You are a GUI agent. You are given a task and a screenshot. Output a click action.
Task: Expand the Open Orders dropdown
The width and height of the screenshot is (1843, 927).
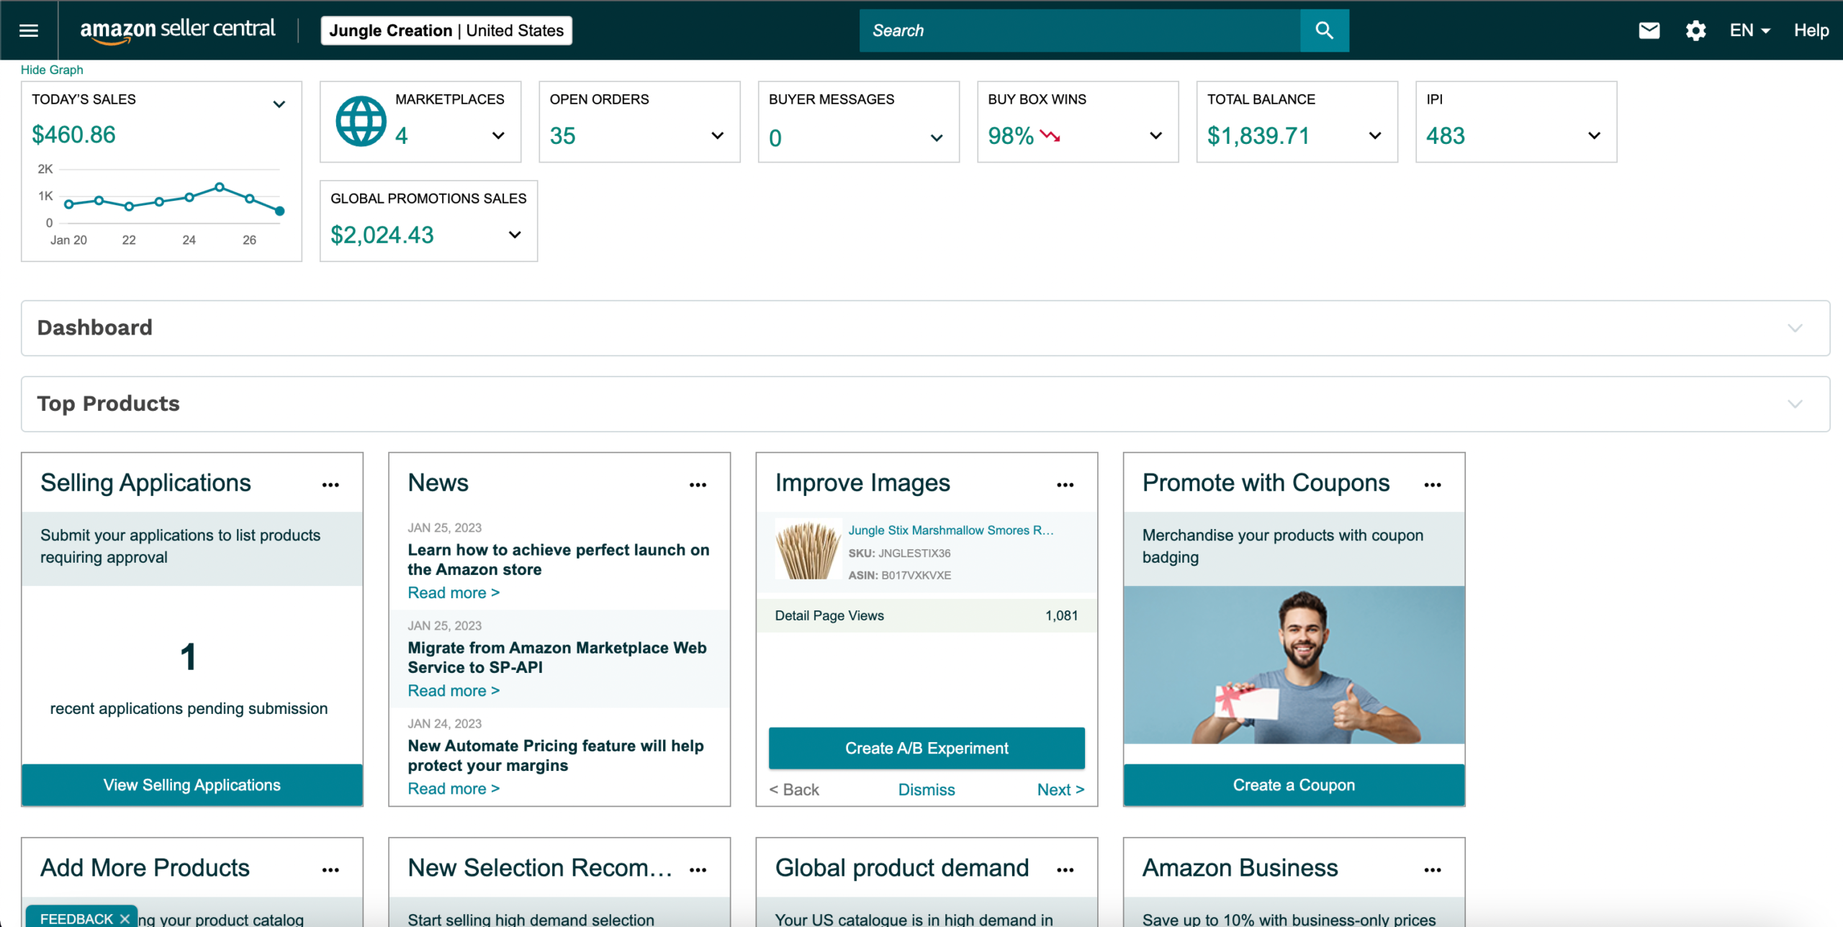717,135
